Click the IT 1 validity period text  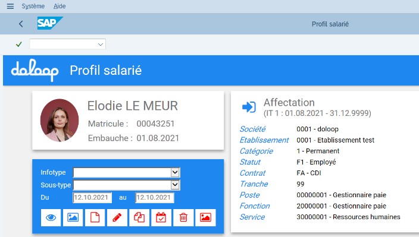317,113
